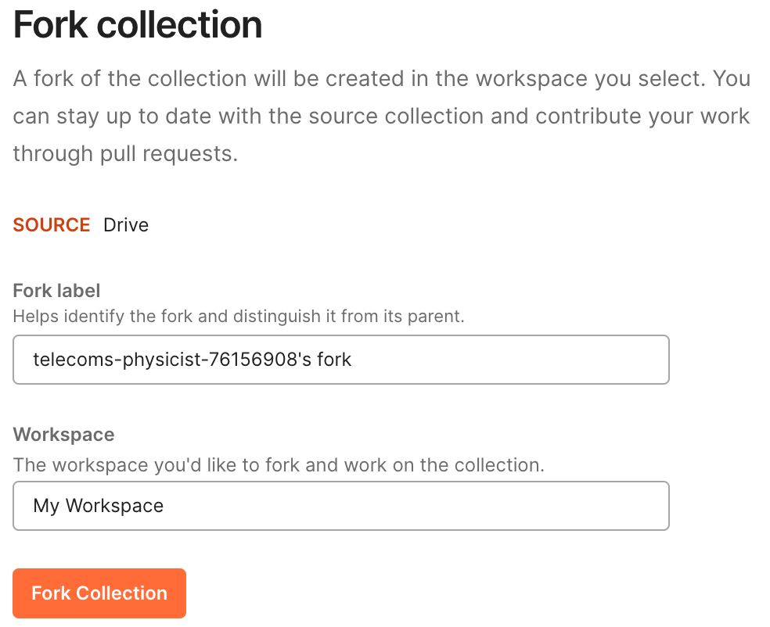Click the word 'fork' ending the label field
Image resolution: width=770 pixels, height=627 pixels.
coord(334,360)
